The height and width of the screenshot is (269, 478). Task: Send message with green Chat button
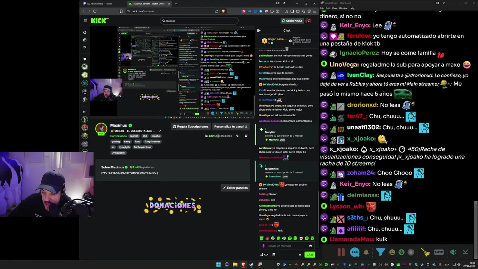coord(310,255)
